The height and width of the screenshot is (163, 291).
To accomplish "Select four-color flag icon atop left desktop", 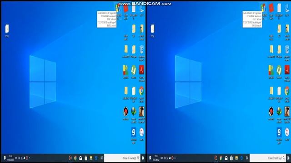I will point(118,8).
